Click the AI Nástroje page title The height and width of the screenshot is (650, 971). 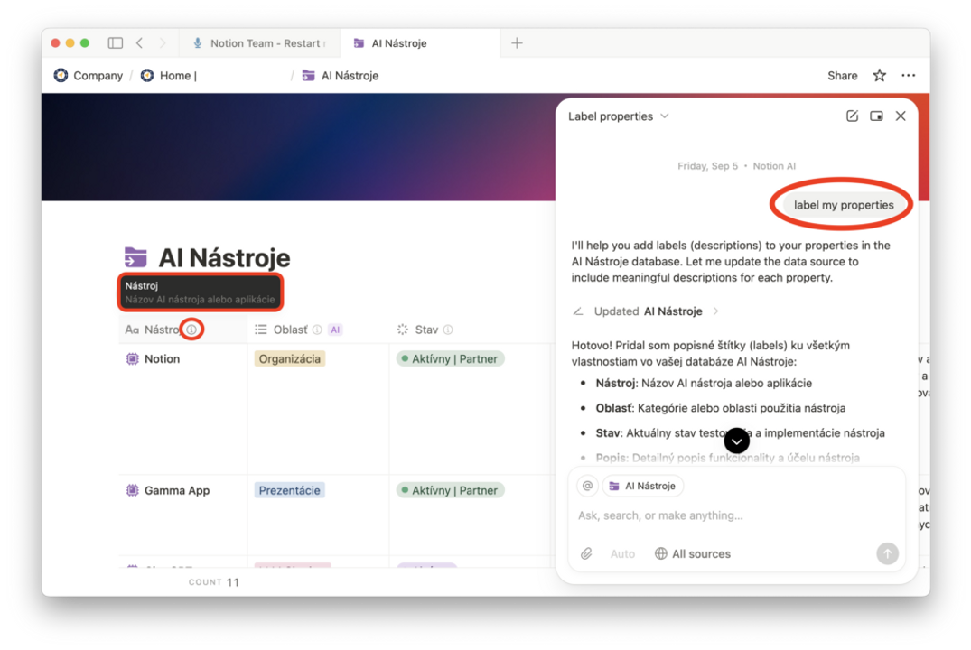coord(224,257)
